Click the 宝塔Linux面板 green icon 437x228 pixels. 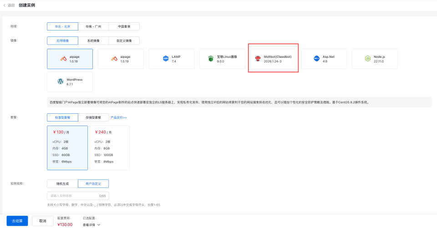click(x=211, y=59)
